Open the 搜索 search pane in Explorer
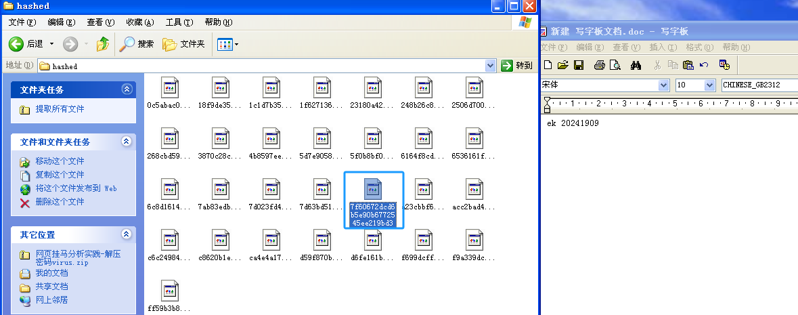This screenshot has width=798, height=315. (x=137, y=44)
